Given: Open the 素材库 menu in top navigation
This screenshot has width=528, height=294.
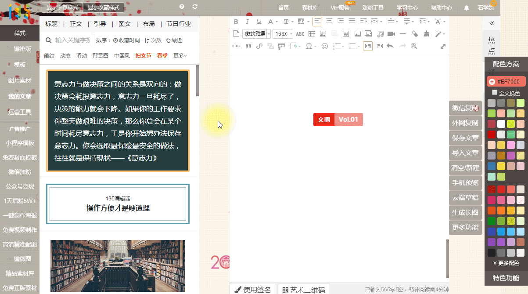Looking at the screenshot, I should point(310,7).
